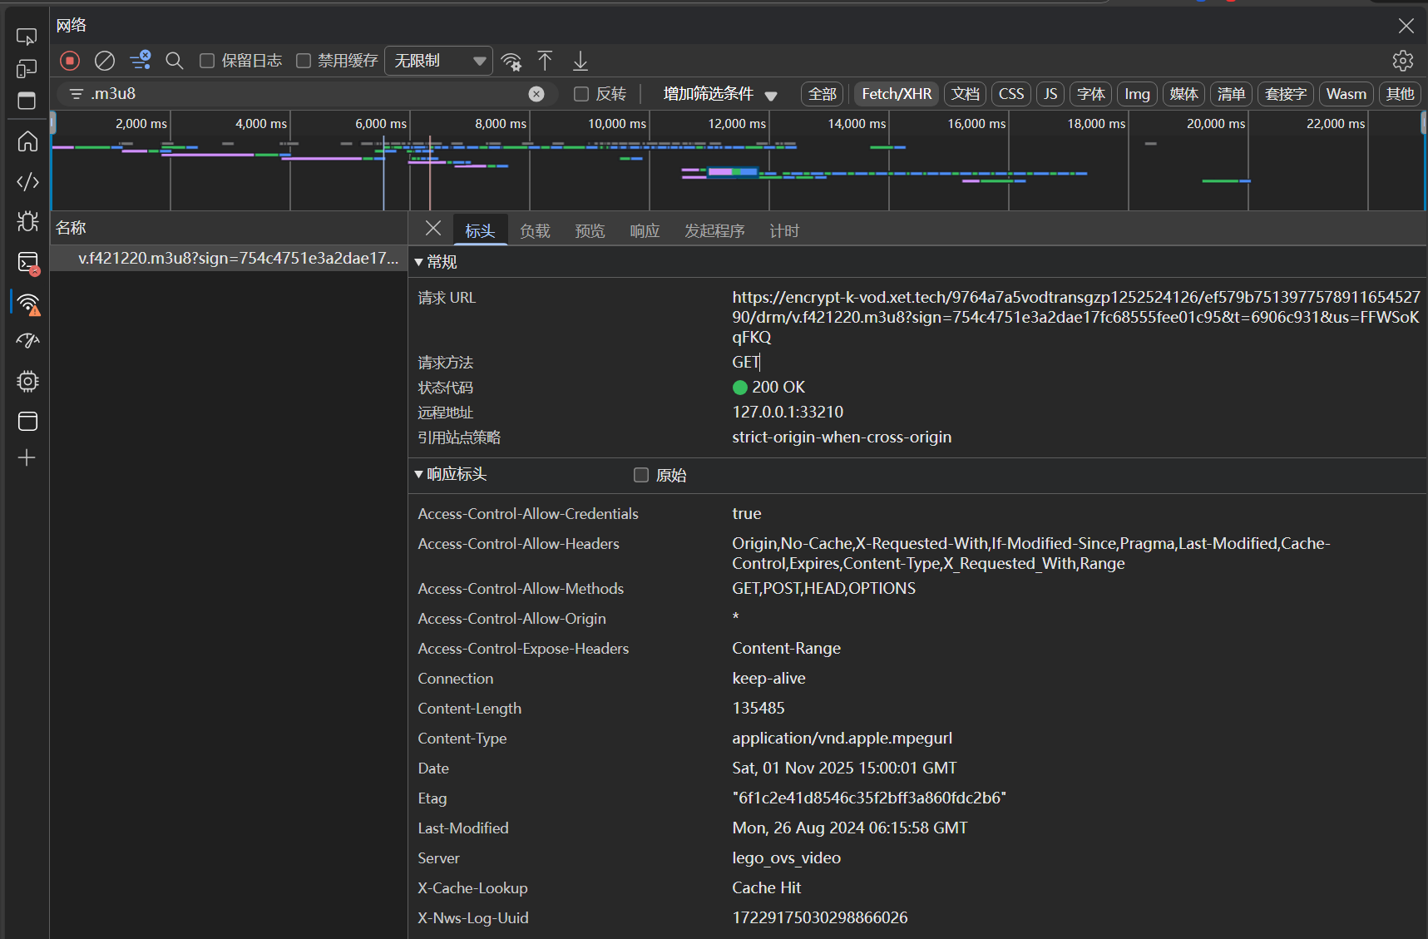
Task: Collapse the 响应标头 section
Action: (418, 474)
